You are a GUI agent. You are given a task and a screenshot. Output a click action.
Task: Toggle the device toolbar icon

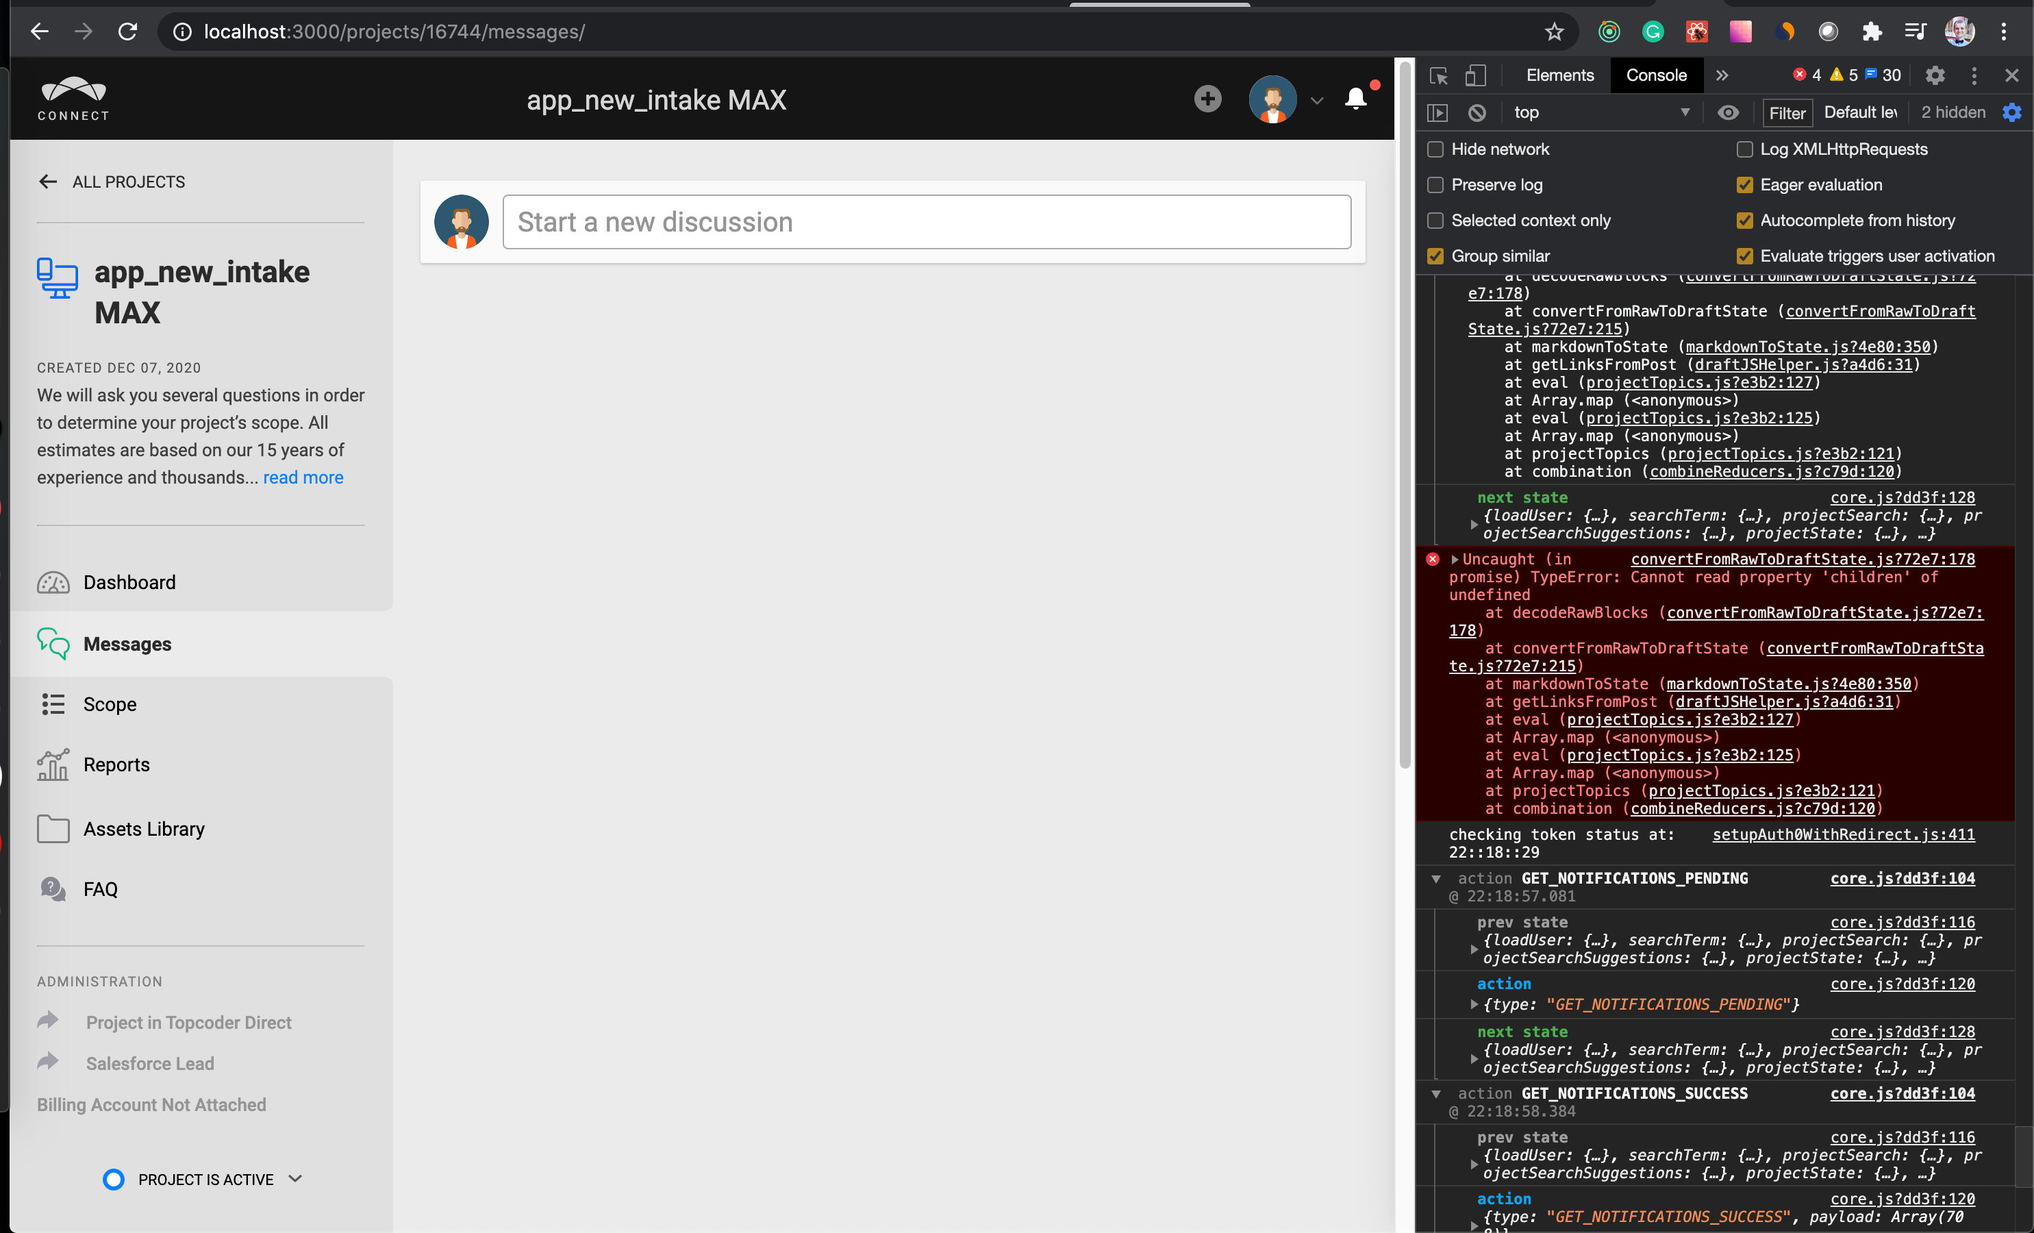1475,75
